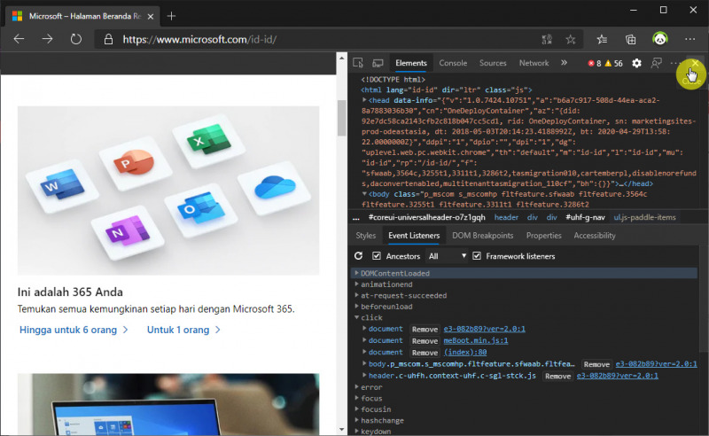Click page scrollbar down arrow
This screenshot has width=709, height=436.
pyautogui.click(x=341, y=430)
